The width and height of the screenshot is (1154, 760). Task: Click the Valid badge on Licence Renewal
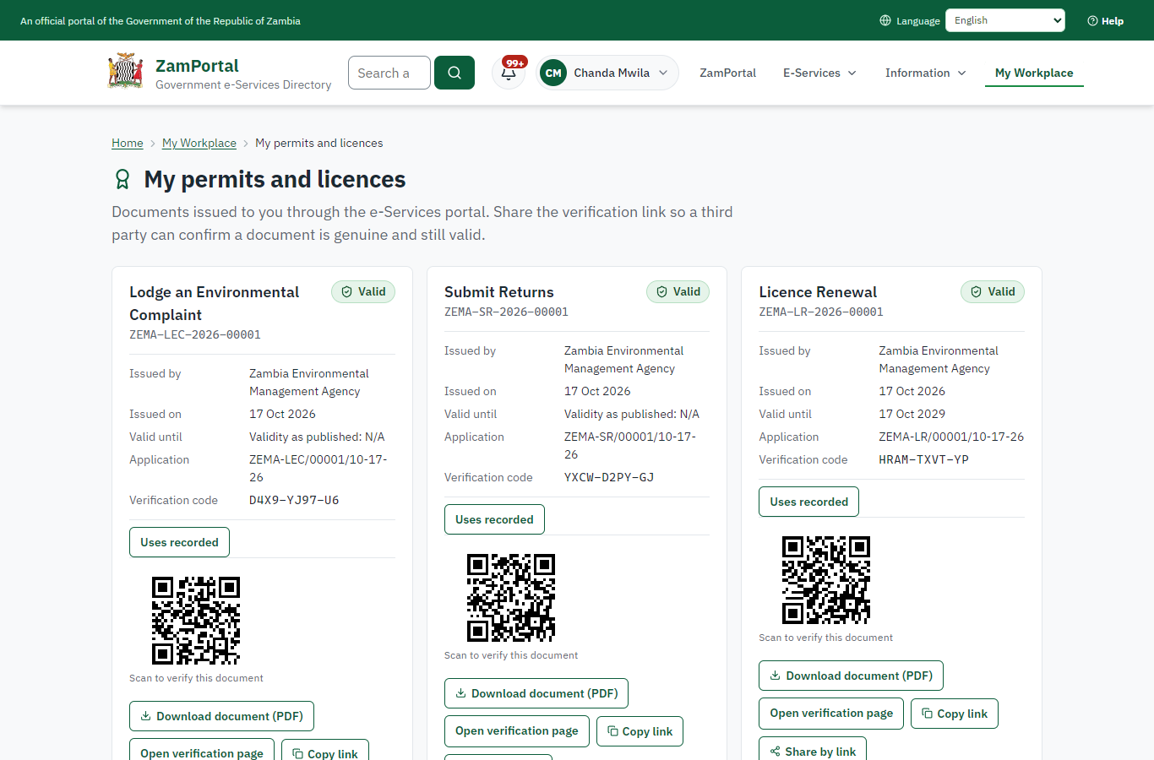(x=993, y=292)
